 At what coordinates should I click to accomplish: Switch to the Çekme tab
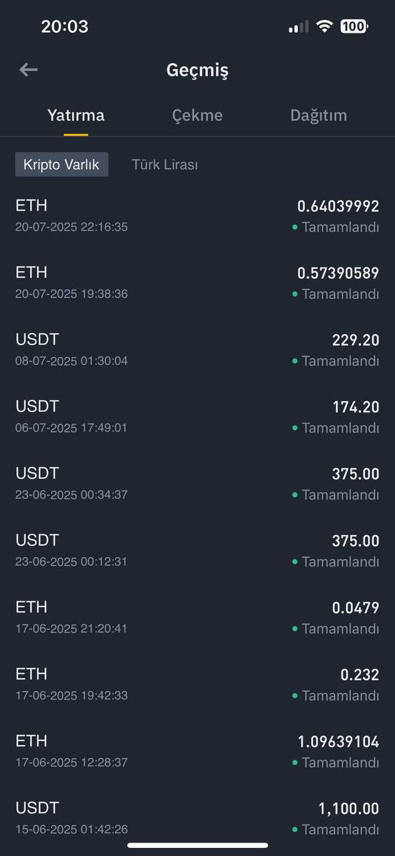[x=197, y=115]
